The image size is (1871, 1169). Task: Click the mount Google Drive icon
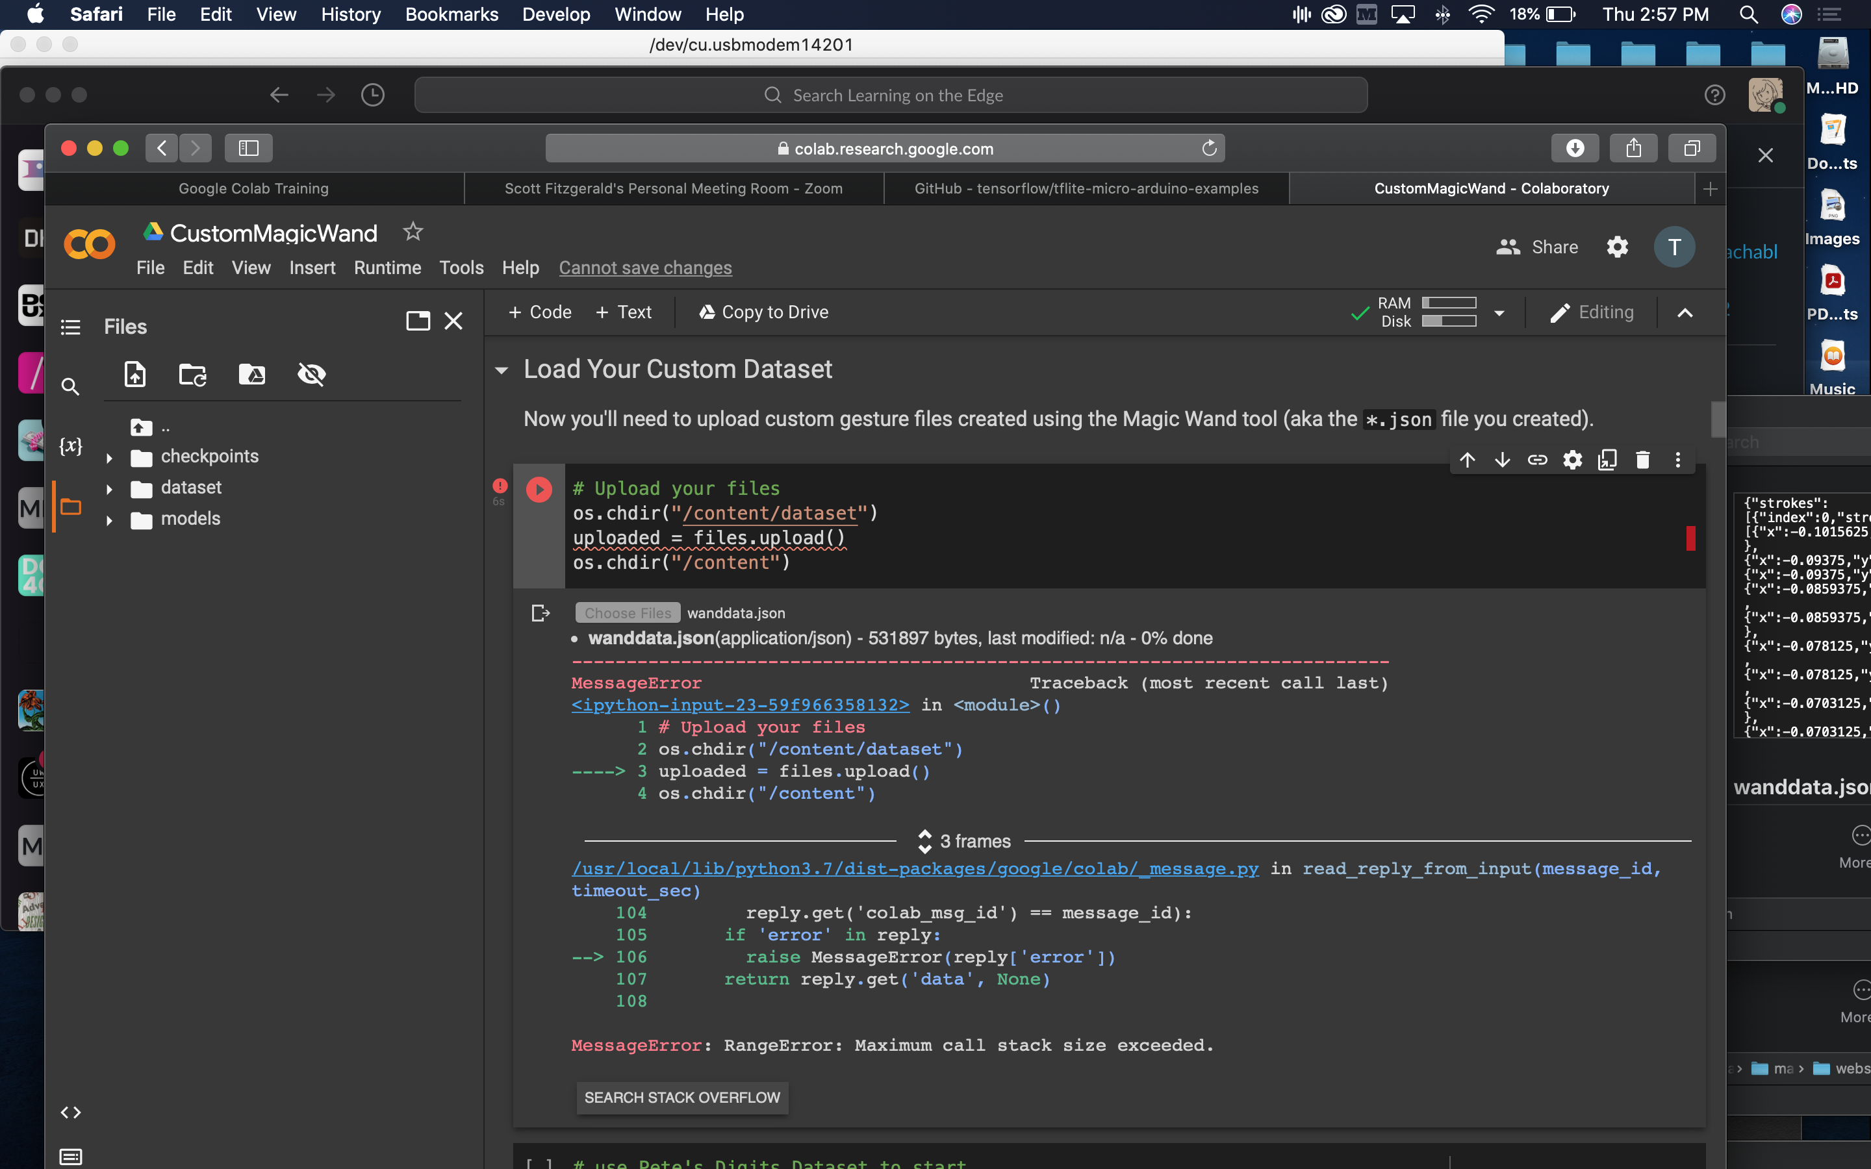pyautogui.click(x=252, y=375)
